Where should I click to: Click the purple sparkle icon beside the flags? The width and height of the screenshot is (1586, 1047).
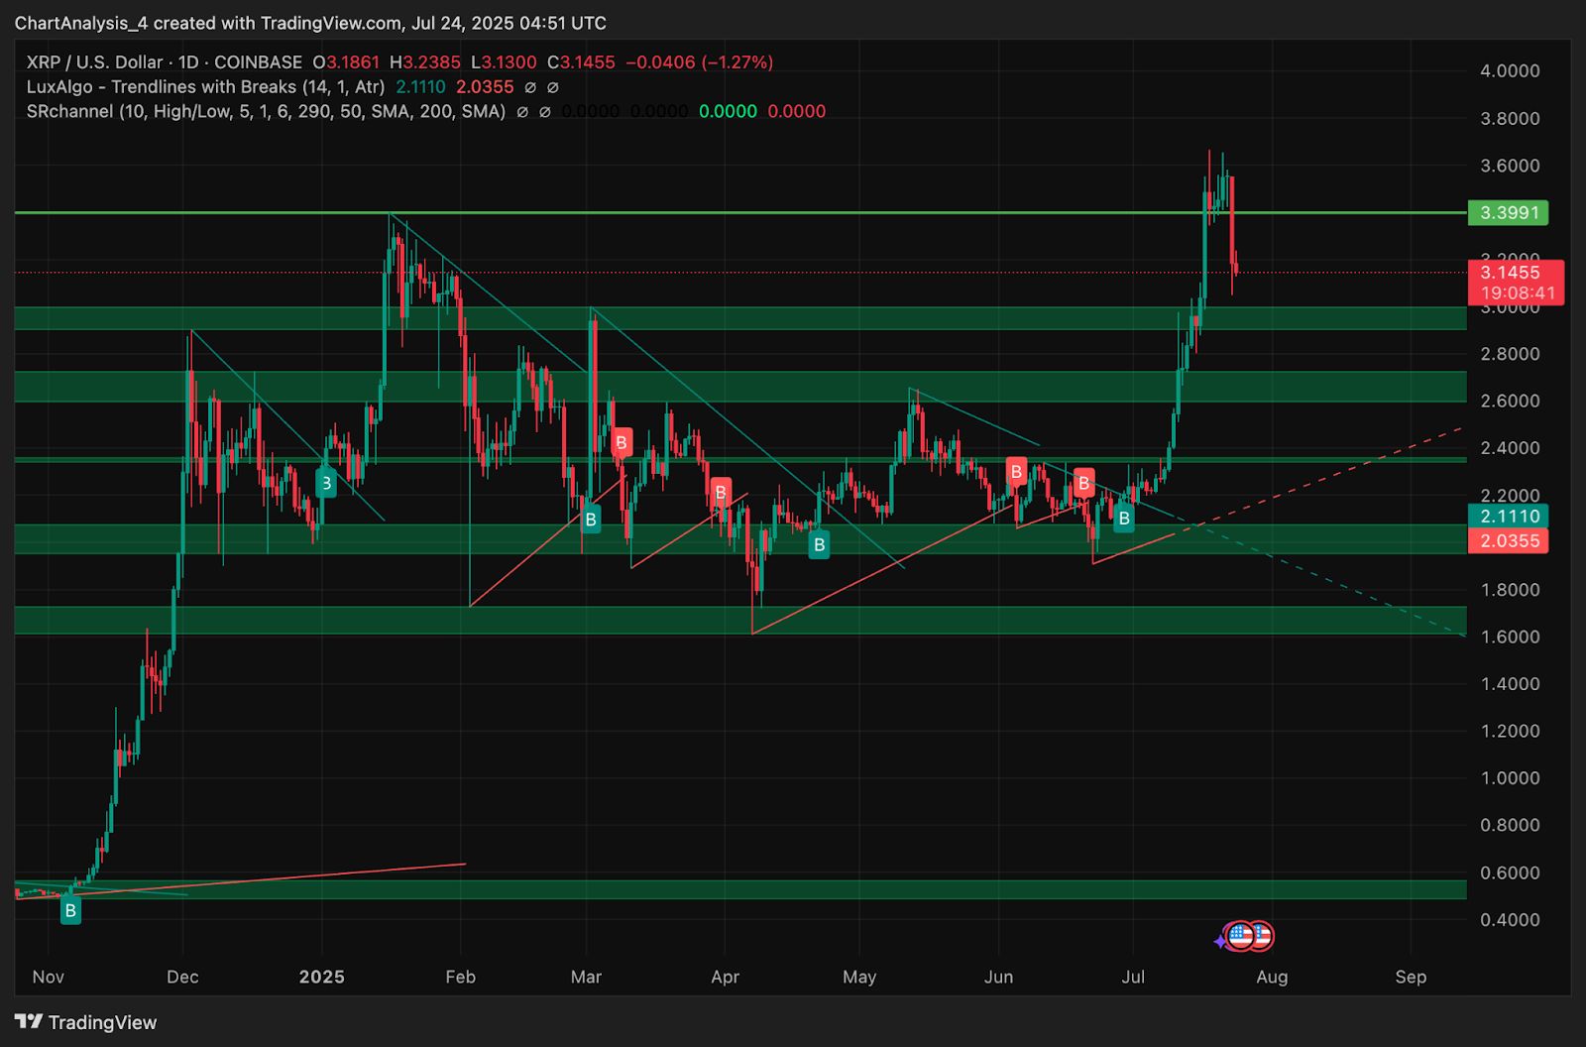(1220, 941)
